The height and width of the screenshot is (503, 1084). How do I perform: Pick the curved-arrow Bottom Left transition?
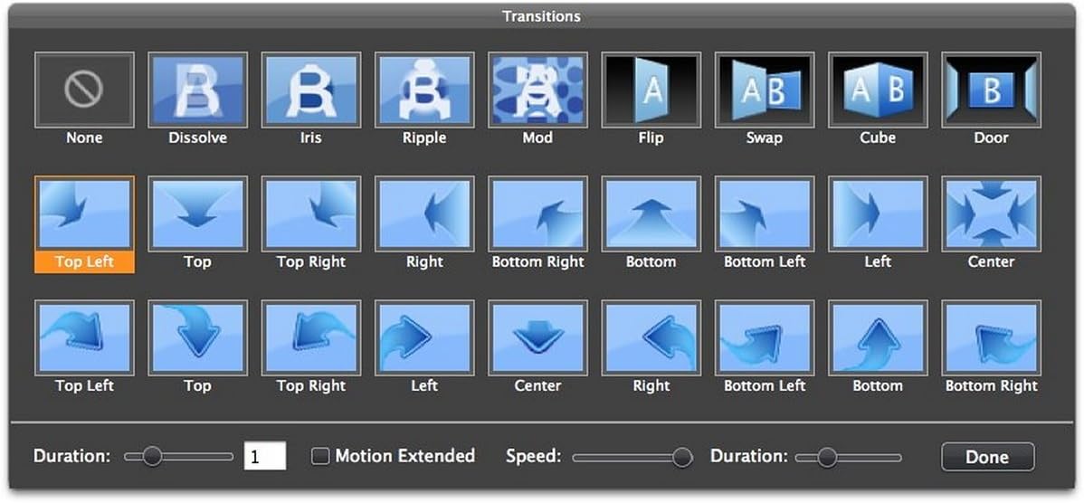(765, 337)
